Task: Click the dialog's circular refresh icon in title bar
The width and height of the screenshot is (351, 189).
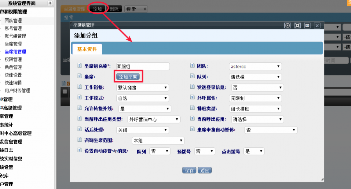Action: (x=288, y=25)
